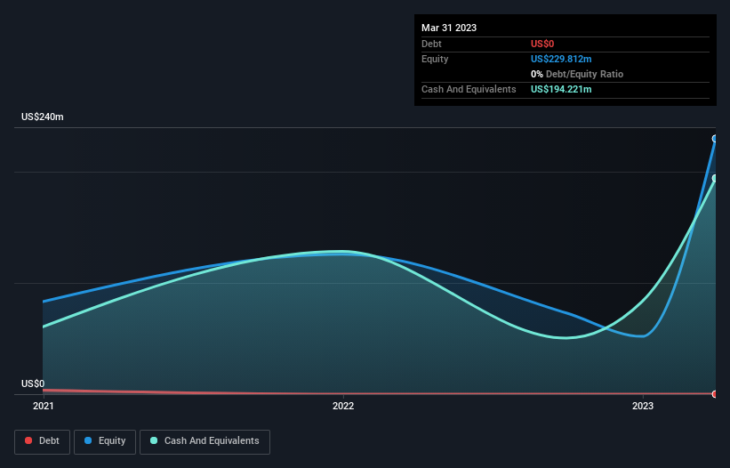Click the 2022 x-axis label
Viewport: 730px width, 468px height.
click(343, 406)
